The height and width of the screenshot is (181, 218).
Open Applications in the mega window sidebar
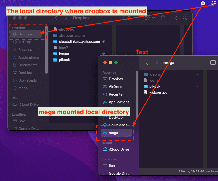[x=116, y=102]
